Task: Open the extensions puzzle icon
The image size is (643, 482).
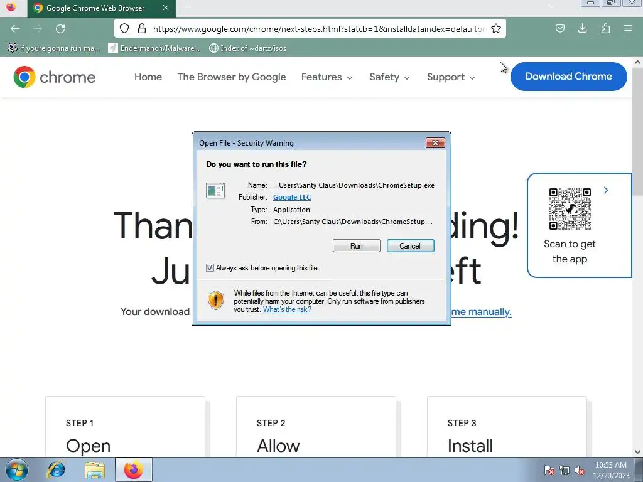Action: click(x=605, y=28)
